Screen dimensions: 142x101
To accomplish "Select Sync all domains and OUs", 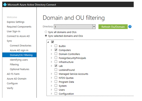I will click(x=46, y=32).
